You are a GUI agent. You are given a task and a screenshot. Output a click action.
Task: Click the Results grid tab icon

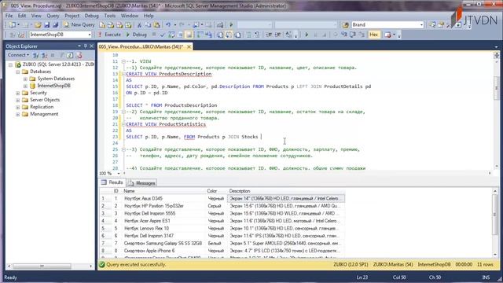click(x=104, y=182)
